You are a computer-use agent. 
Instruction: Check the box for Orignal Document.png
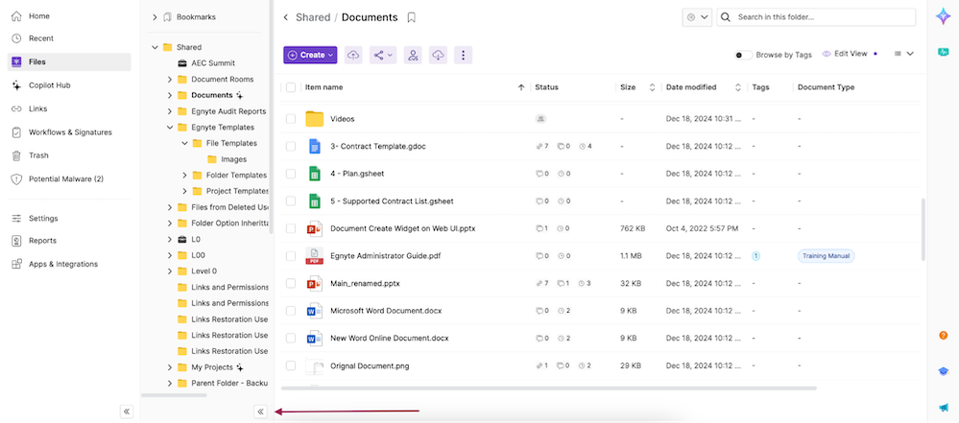(x=291, y=366)
